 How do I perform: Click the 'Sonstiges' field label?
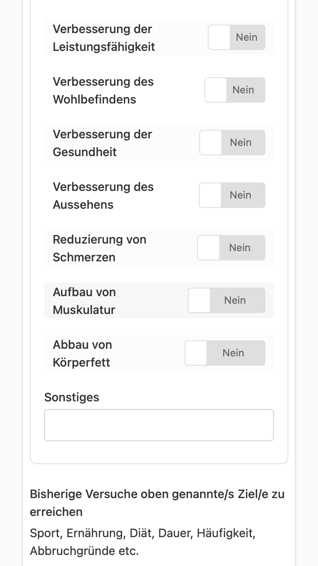(x=72, y=397)
